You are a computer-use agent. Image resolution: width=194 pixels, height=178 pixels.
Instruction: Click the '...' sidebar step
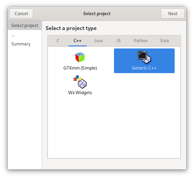tap(13, 35)
